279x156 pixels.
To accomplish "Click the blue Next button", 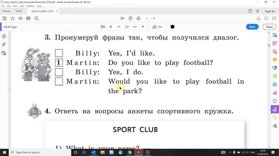I will point(252,27).
